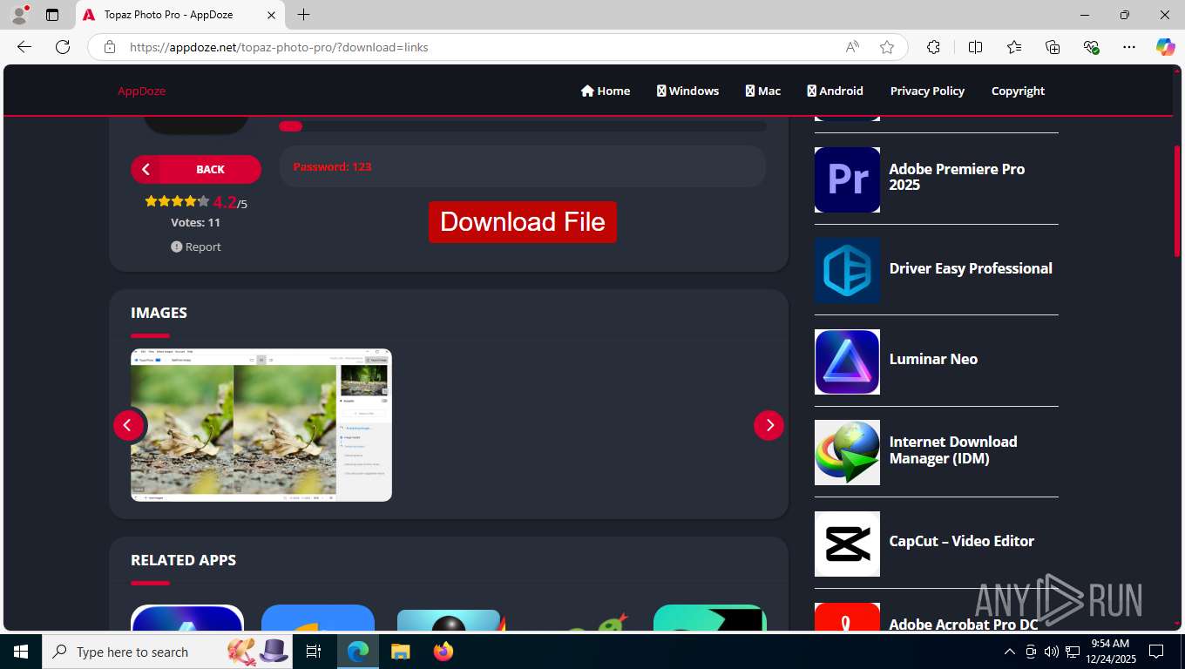This screenshot has width=1185, height=669.
Task: Show previous image with left carousel arrow
Action: pyautogui.click(x=128, y=425)
